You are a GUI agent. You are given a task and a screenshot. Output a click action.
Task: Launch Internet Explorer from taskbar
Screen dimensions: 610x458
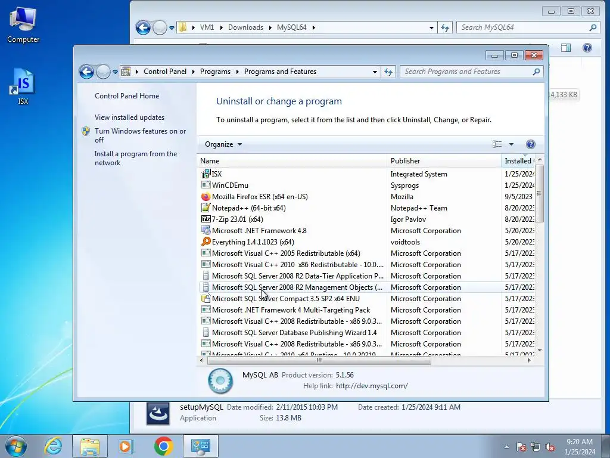tap(53, 446)
